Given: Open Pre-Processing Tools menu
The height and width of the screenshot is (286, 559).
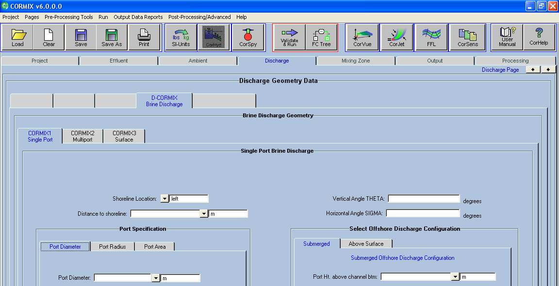Looking at the screenshot, I should (x=69, y=17).
